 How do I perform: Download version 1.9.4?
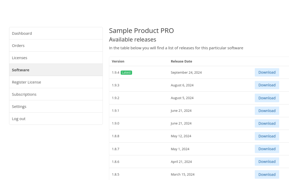click(267, 72)
